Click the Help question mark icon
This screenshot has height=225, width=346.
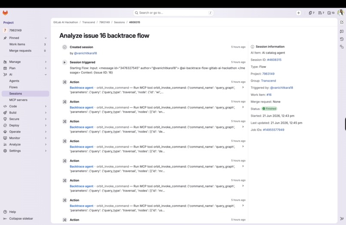tap(5, 212)
